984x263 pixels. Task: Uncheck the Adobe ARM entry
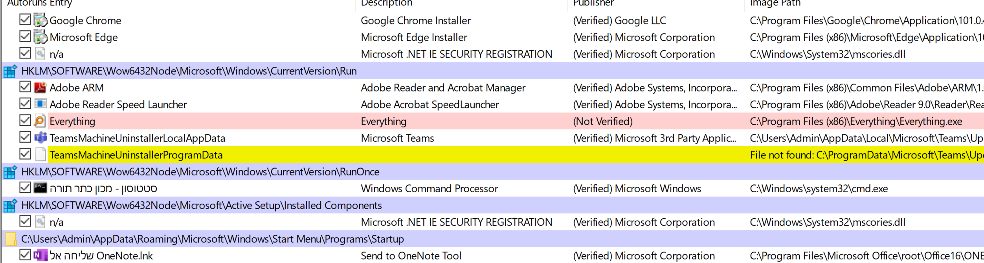pos(25,86)
